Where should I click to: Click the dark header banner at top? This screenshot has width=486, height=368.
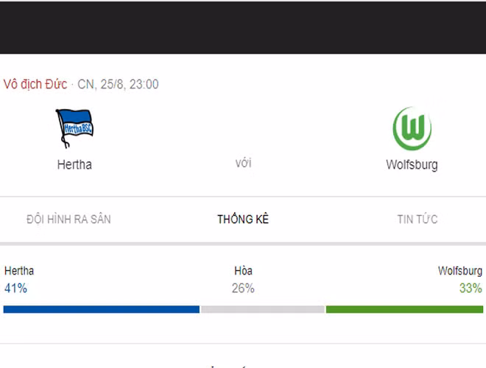(x=243, y=27)
